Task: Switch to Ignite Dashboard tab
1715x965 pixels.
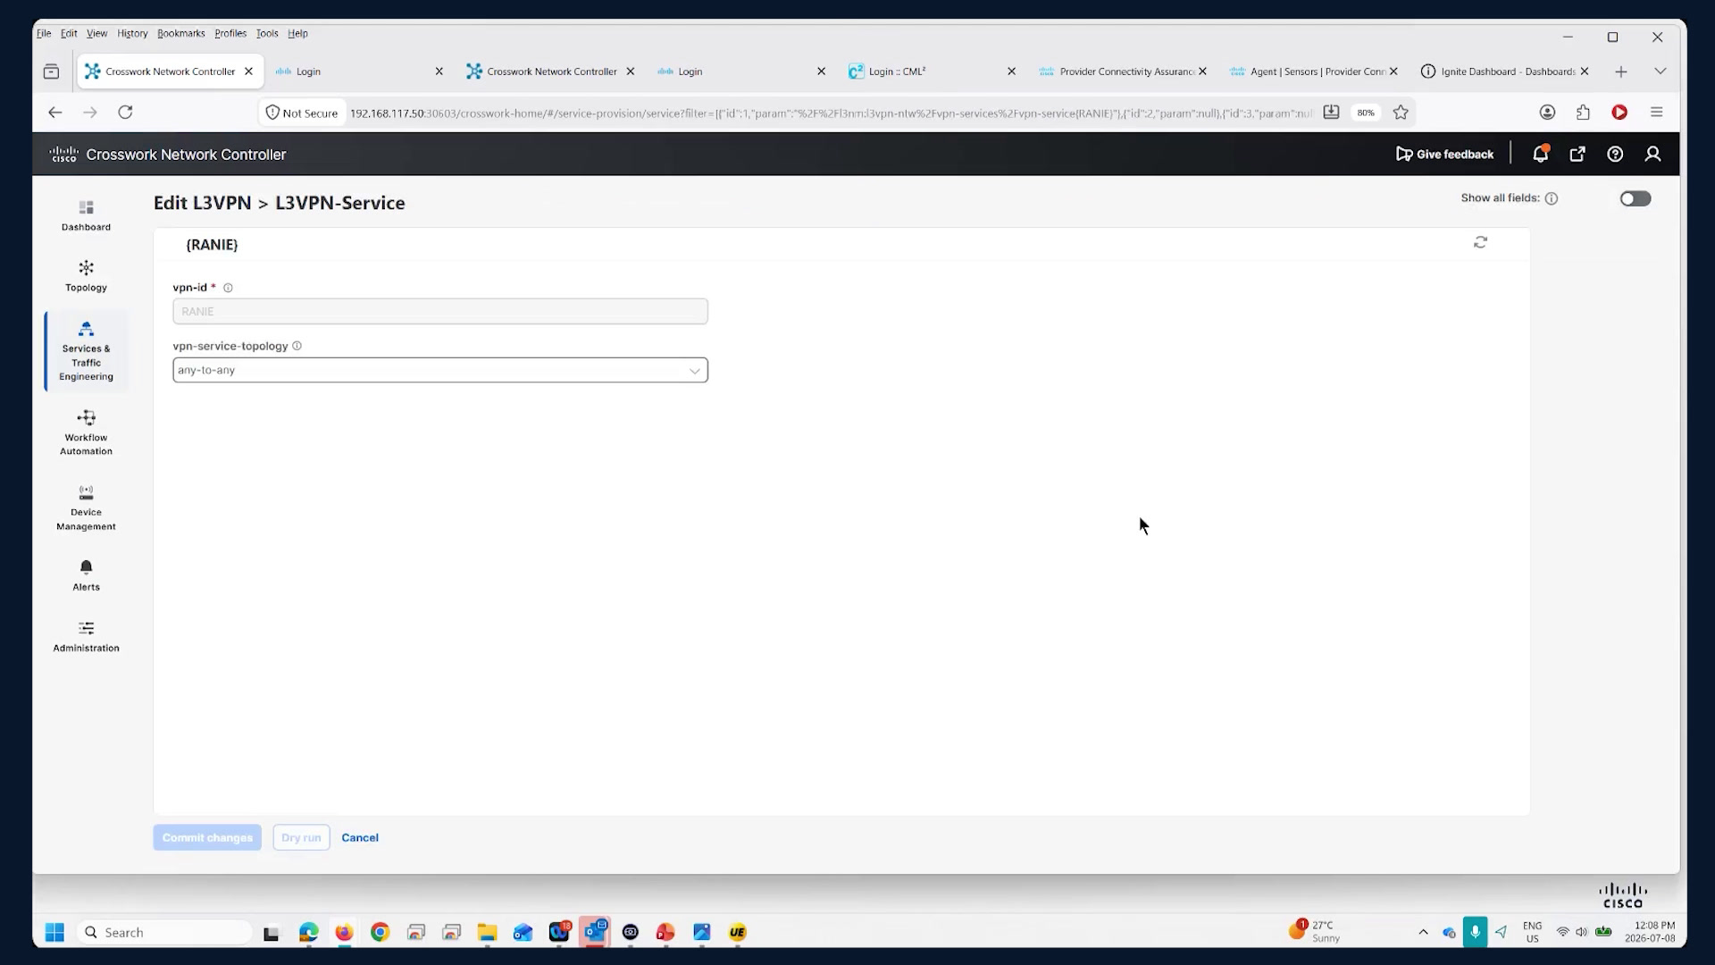Action: point(1505,71)
